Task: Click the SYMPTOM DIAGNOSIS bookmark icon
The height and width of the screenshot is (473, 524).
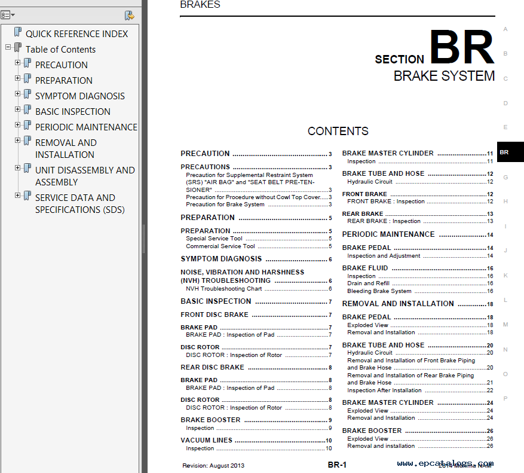Action: click(x=27, y=94)
